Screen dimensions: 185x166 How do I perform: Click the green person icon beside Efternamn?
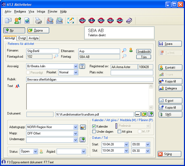[x=131, y=50]
